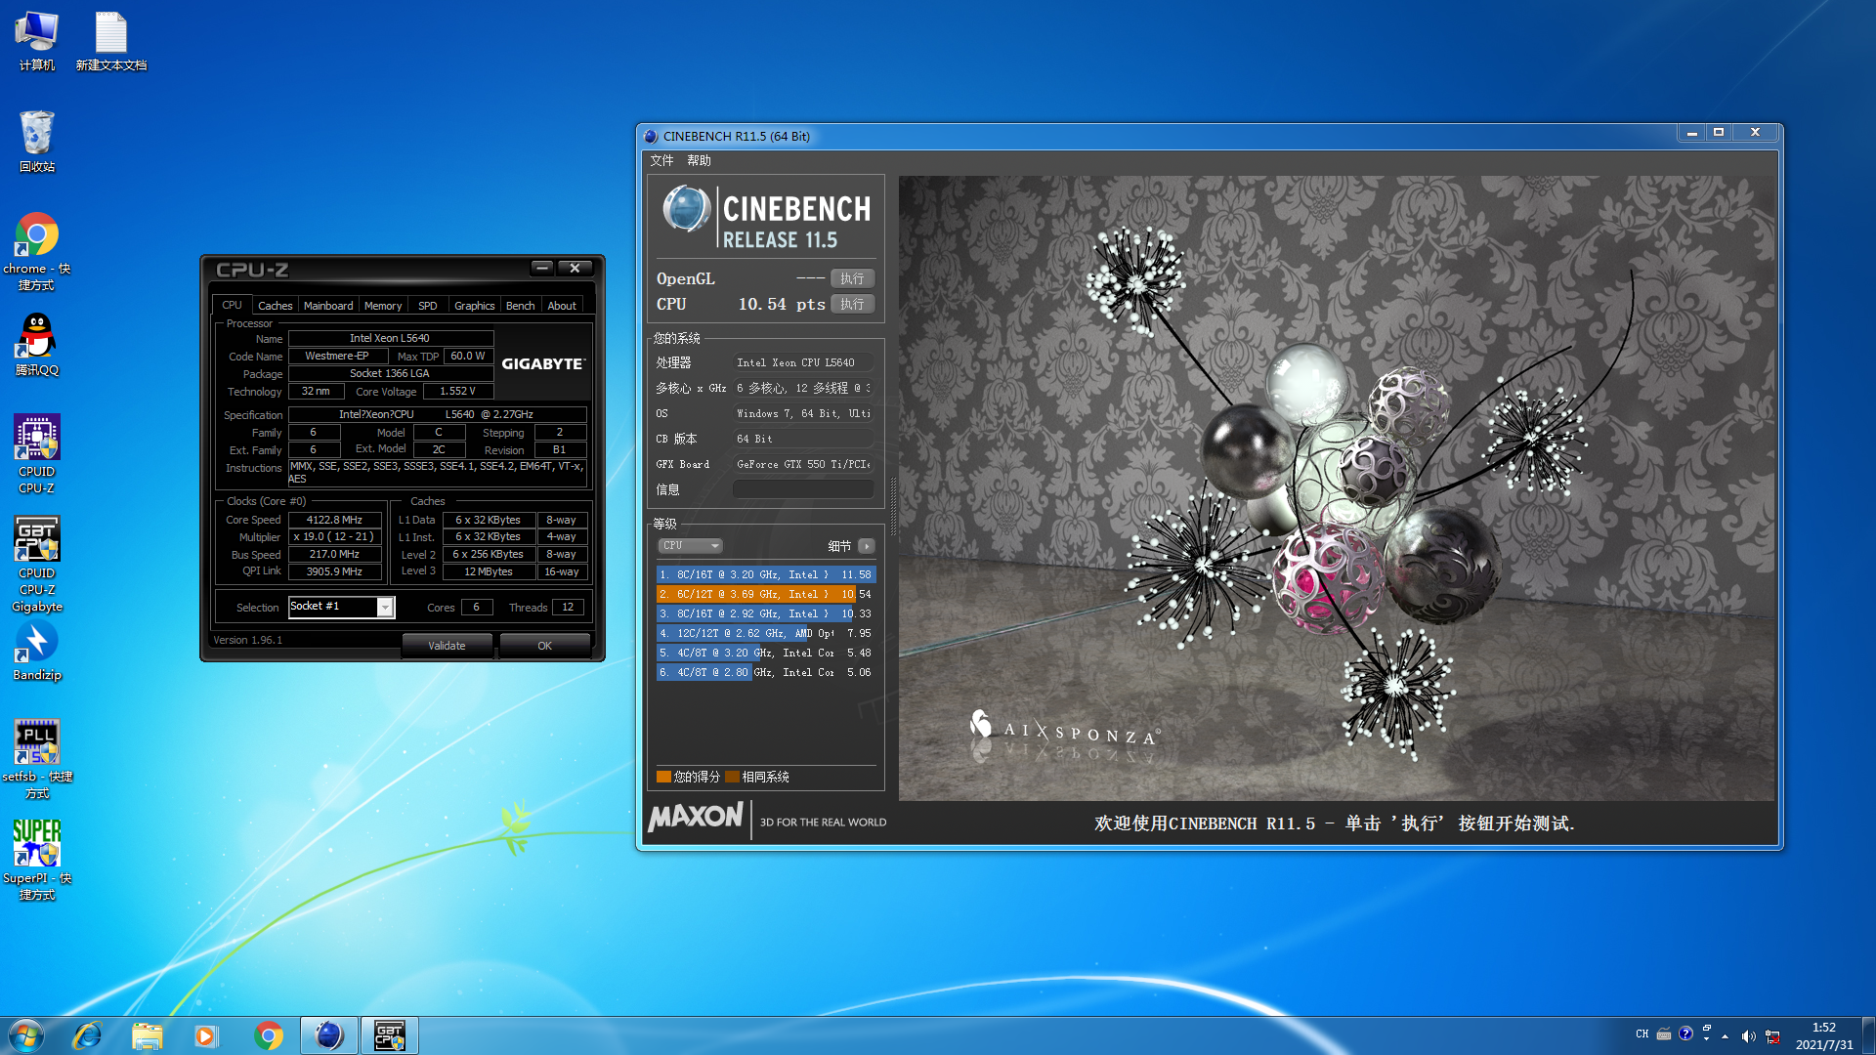Click the volume speaker tray icon
This screenshot has width=1876, height=1055.
[x=1748, y=1035]
